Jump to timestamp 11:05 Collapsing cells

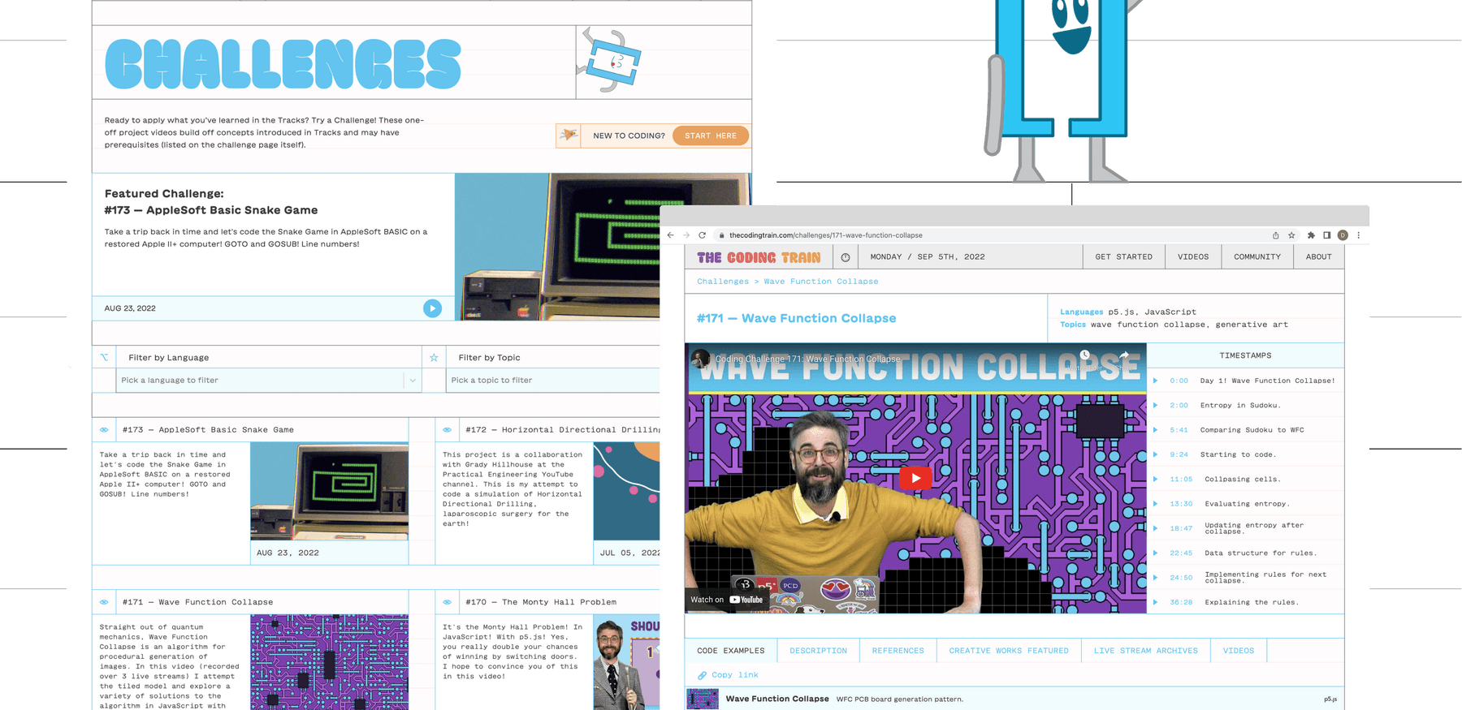[1245, 479]
